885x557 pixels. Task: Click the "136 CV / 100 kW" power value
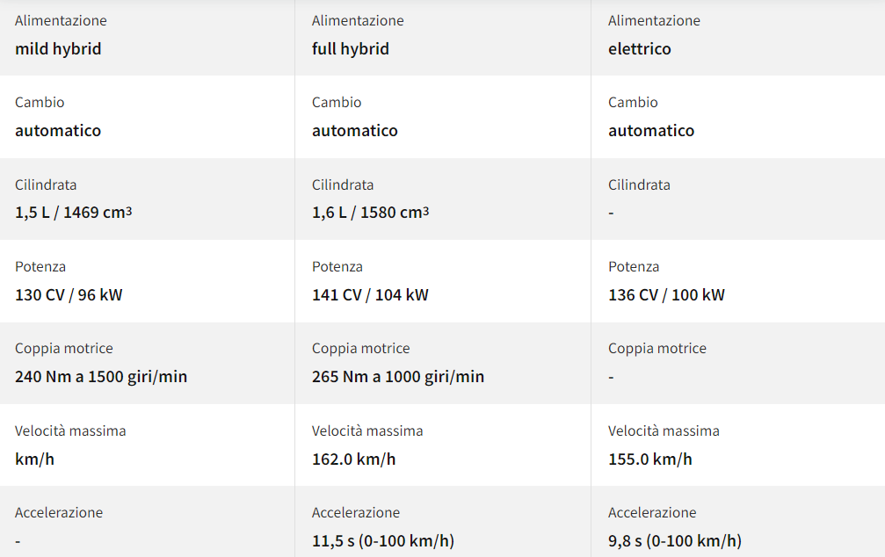tap(666, 295)
